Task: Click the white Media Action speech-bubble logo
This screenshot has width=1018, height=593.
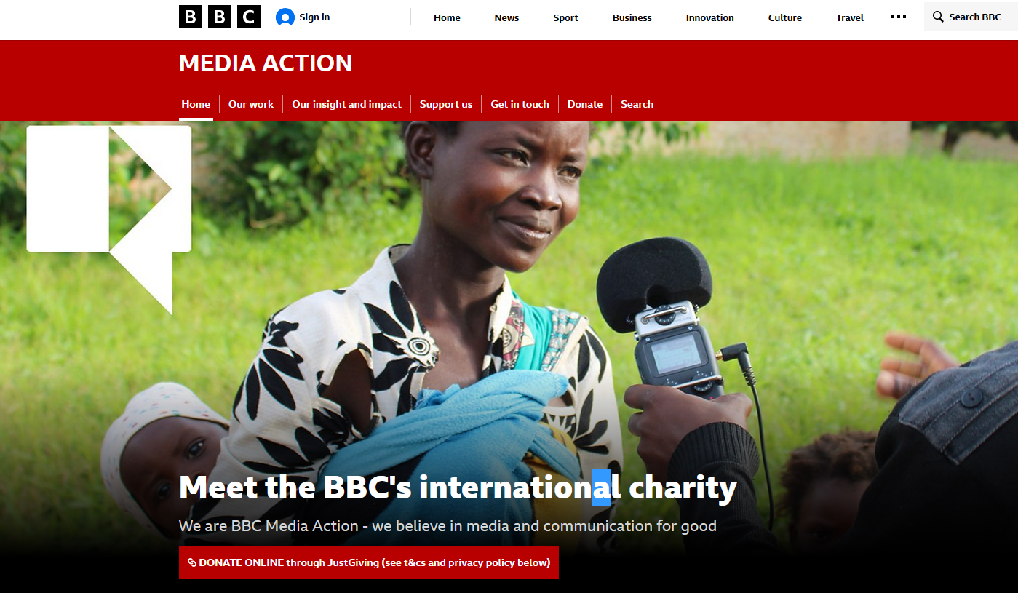Action: point(109,220)
